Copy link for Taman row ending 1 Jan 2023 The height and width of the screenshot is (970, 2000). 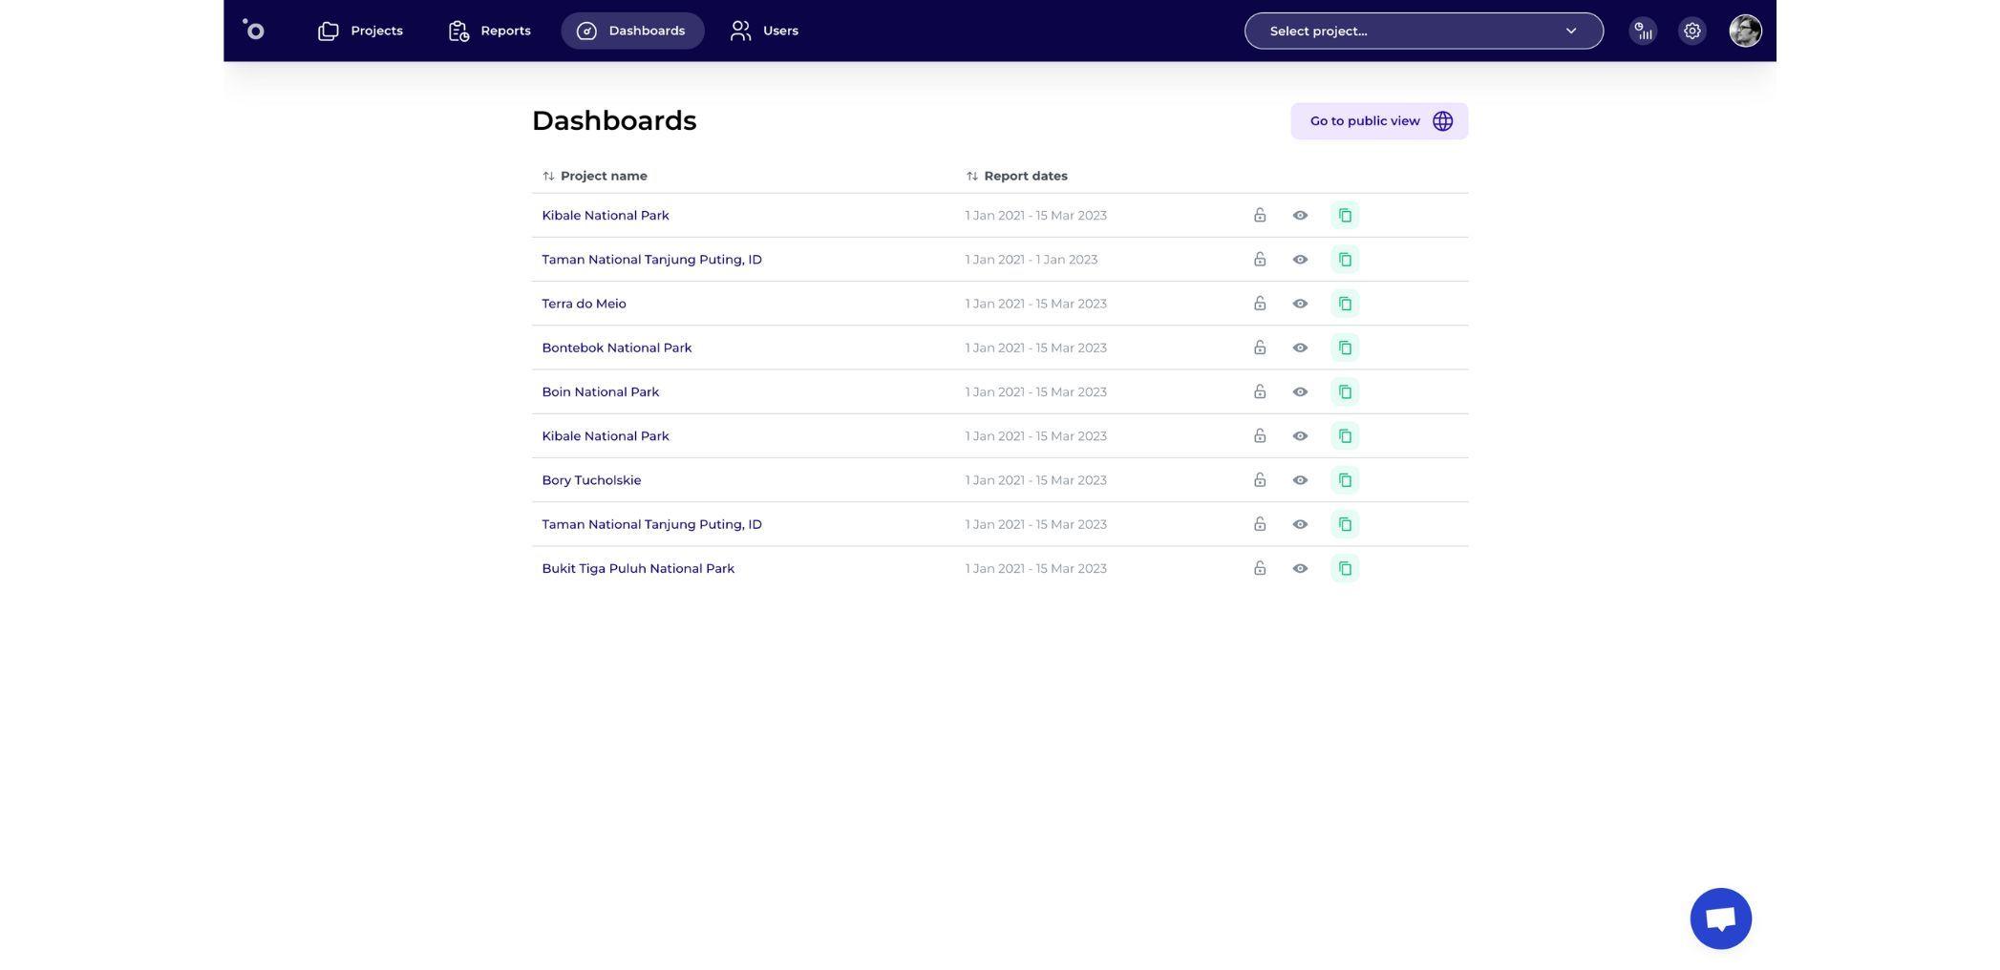(x=1345, y=260)
